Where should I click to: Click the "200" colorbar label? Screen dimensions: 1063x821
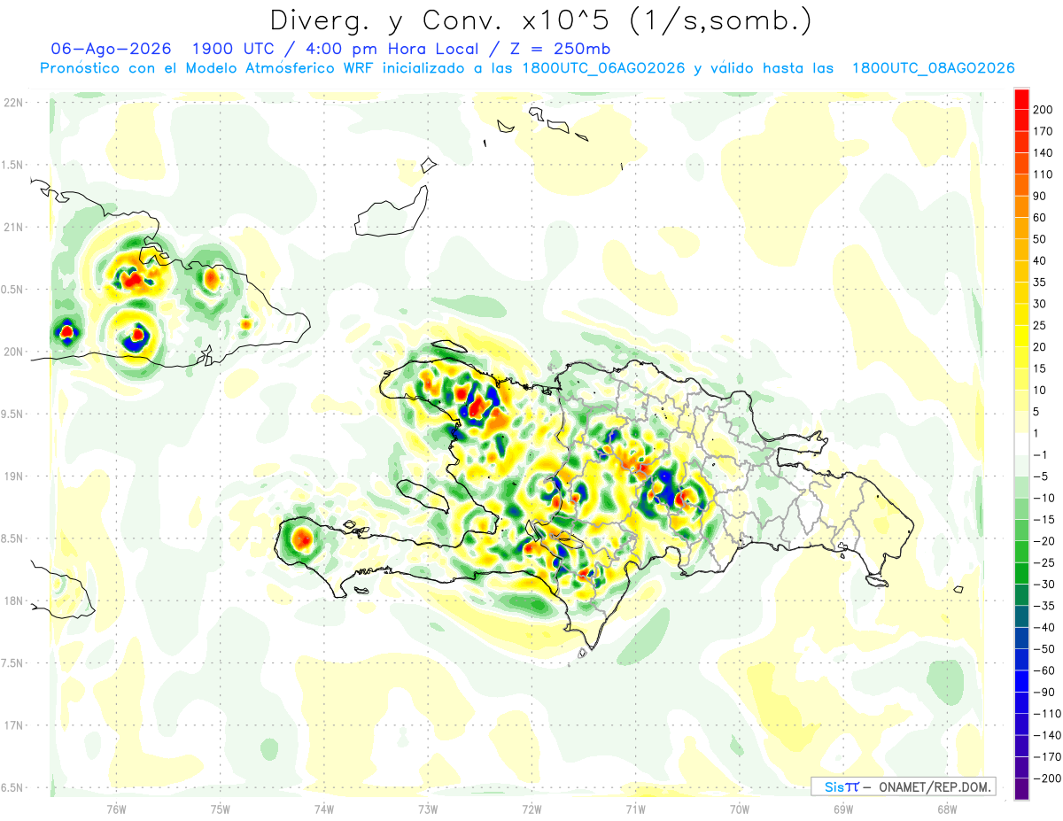click(1043, 110)
